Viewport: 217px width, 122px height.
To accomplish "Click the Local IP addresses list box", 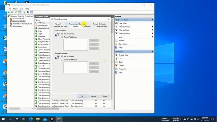I will [76, 44].
